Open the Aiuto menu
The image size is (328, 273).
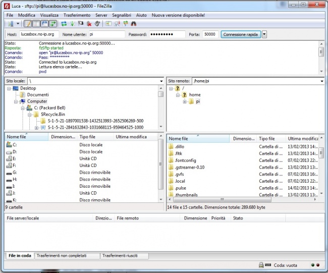point(141,15)
